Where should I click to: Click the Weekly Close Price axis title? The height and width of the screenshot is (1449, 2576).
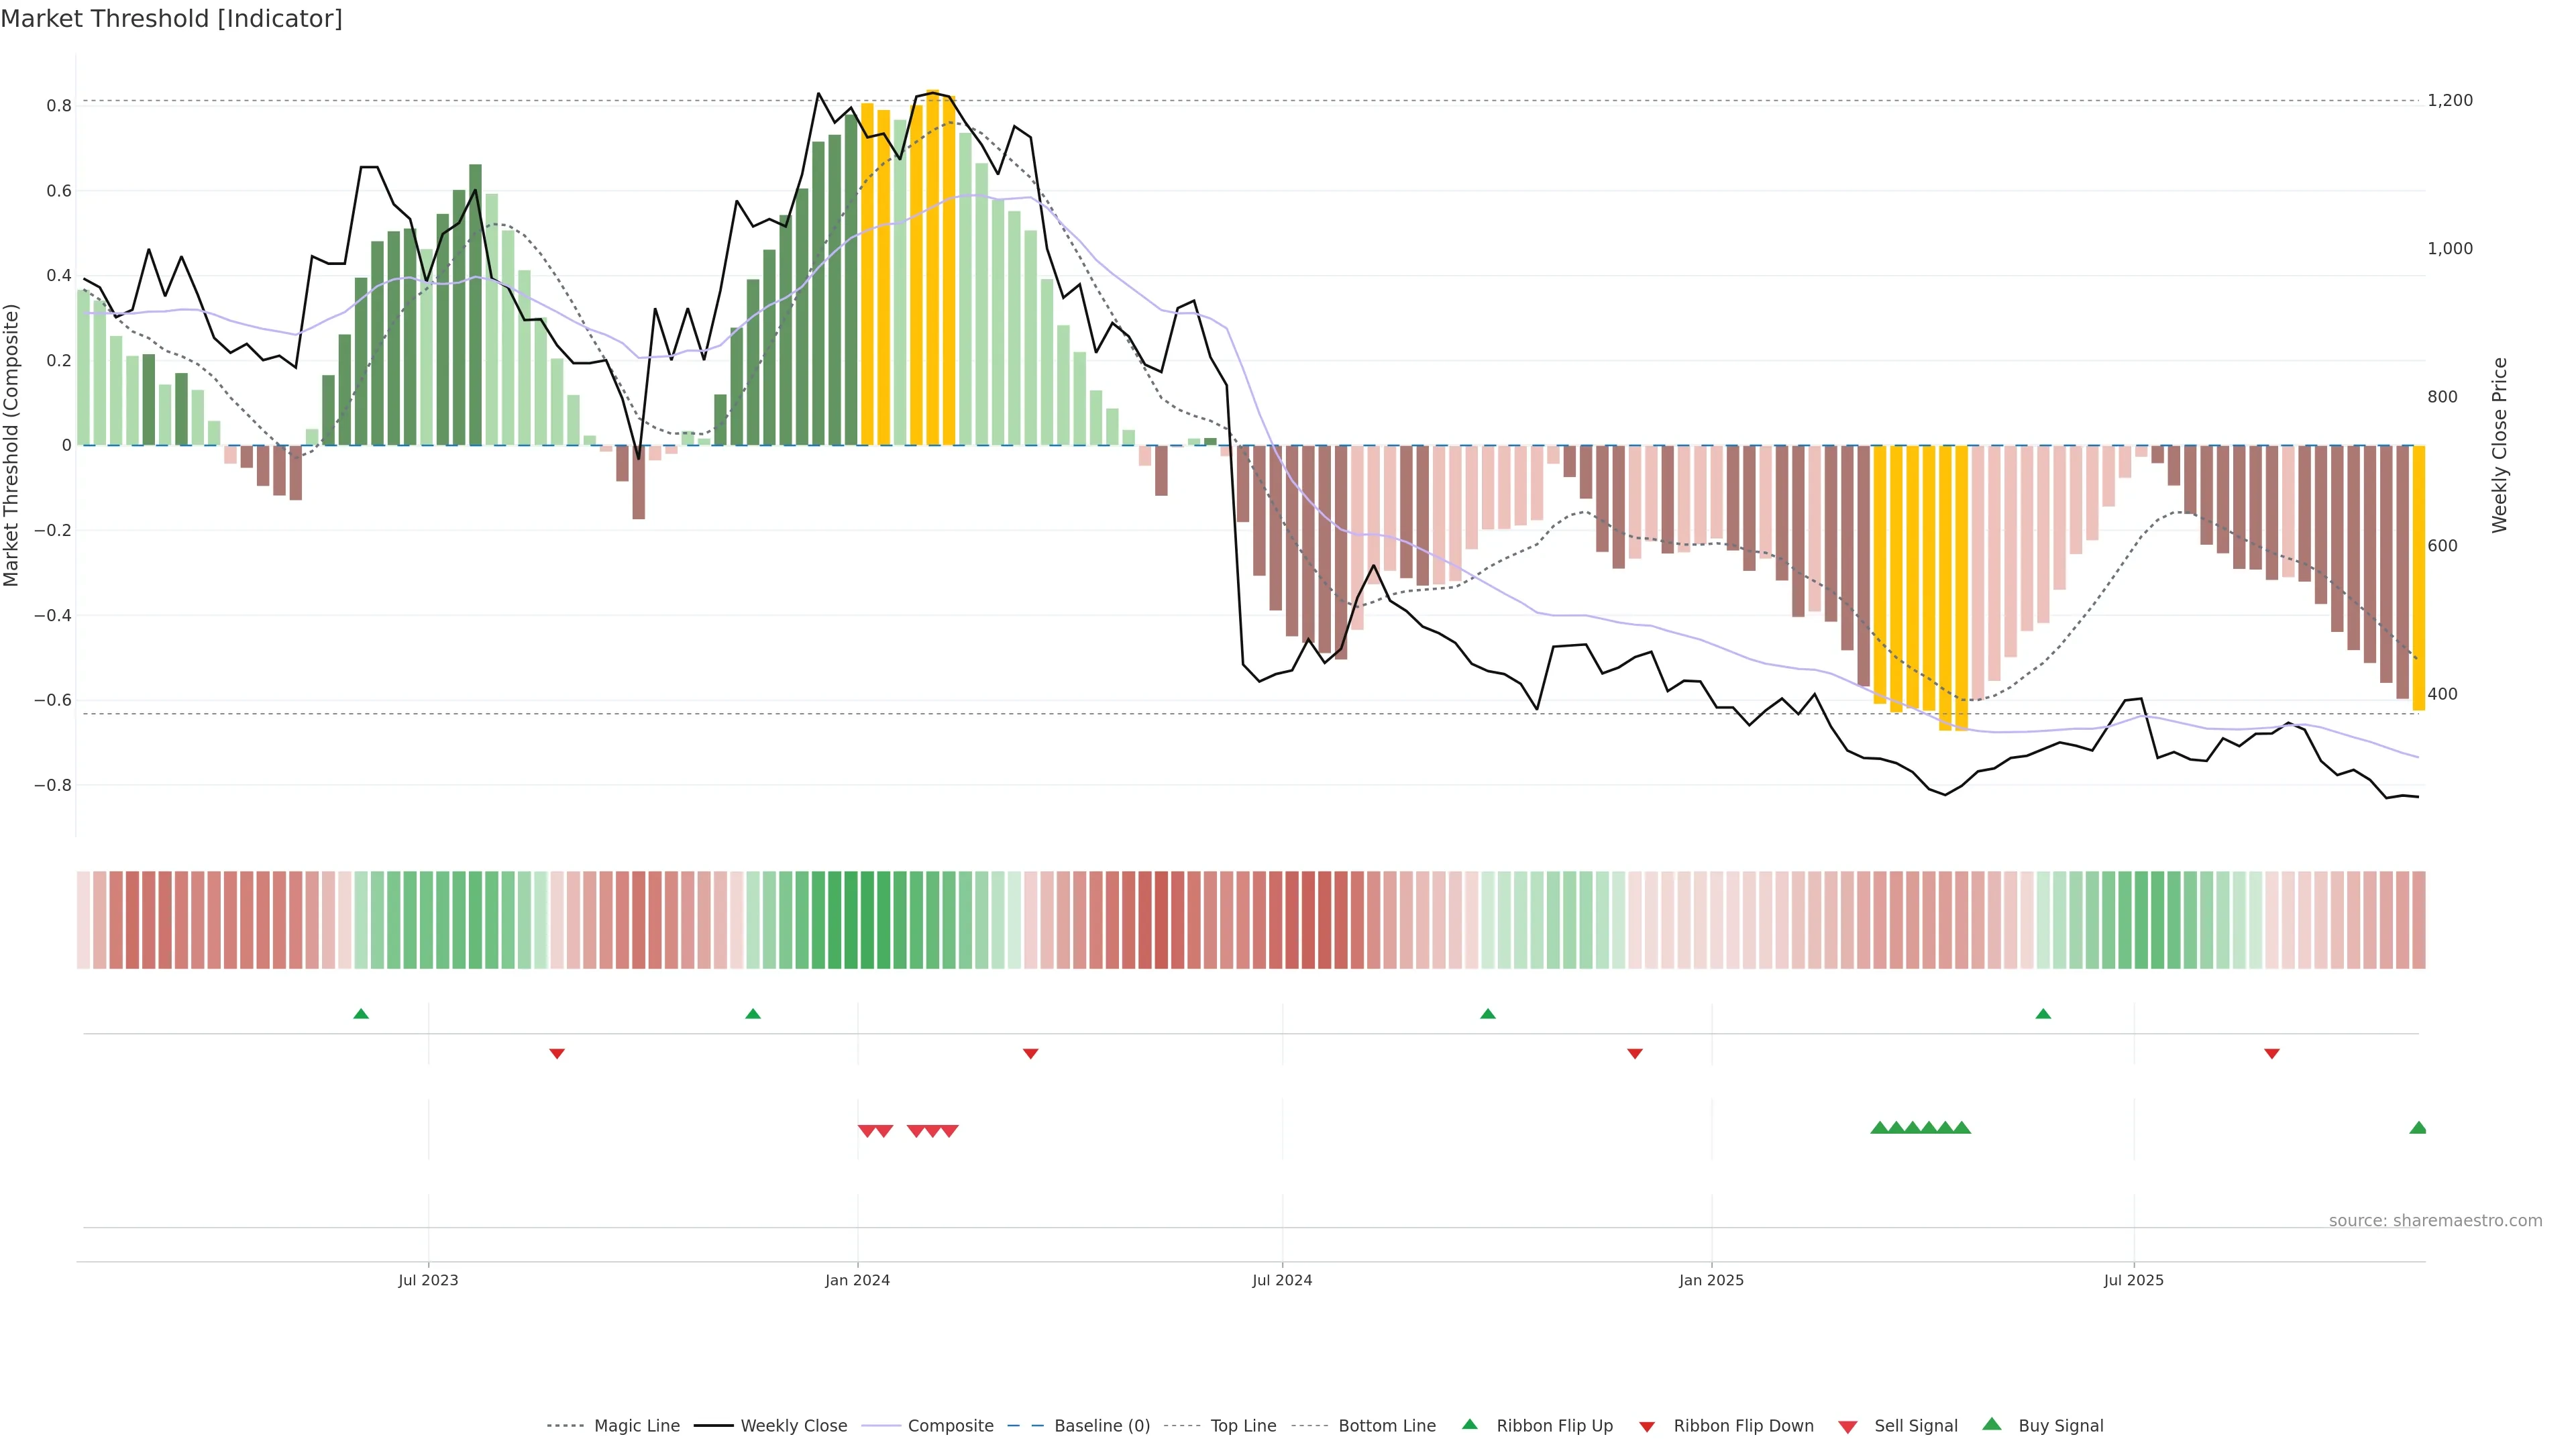(2499, 445)
